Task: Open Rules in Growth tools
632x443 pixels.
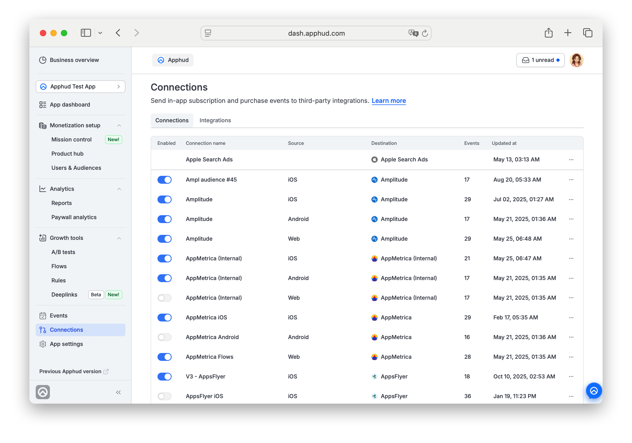Action: coord(58,281)
